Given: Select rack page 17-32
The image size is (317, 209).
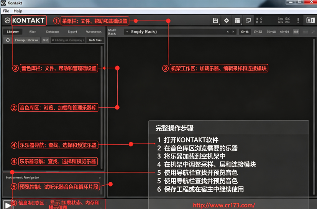Looking at the screenshot, I should [x=258, y=32].
